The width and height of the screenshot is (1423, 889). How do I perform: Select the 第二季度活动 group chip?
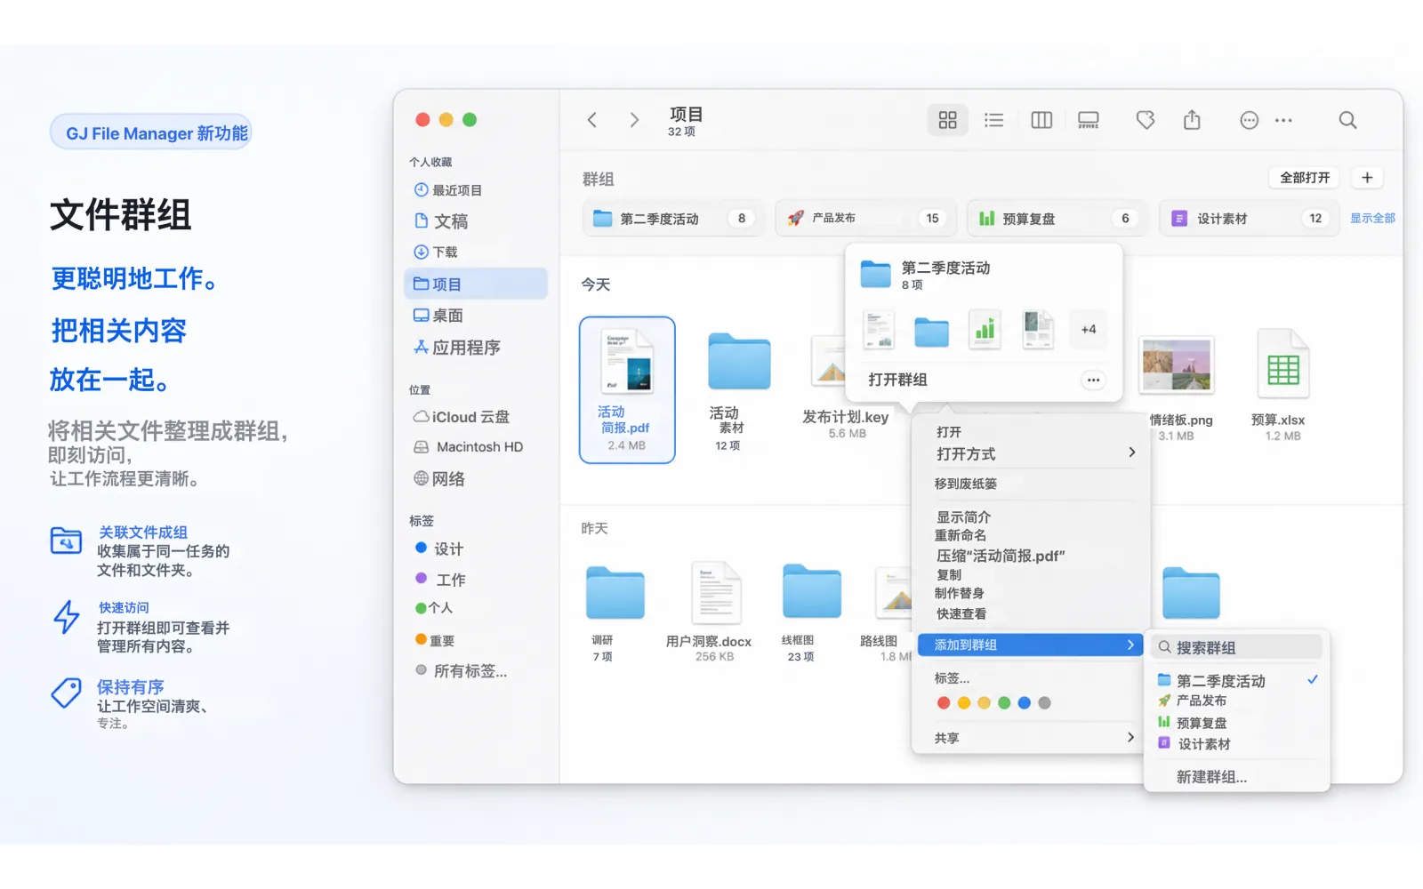(673, 218)
